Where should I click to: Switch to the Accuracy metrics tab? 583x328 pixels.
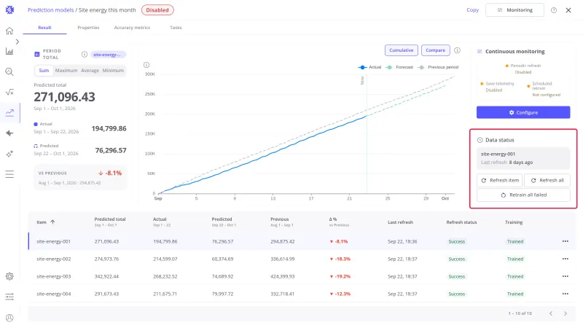point(132,28)
